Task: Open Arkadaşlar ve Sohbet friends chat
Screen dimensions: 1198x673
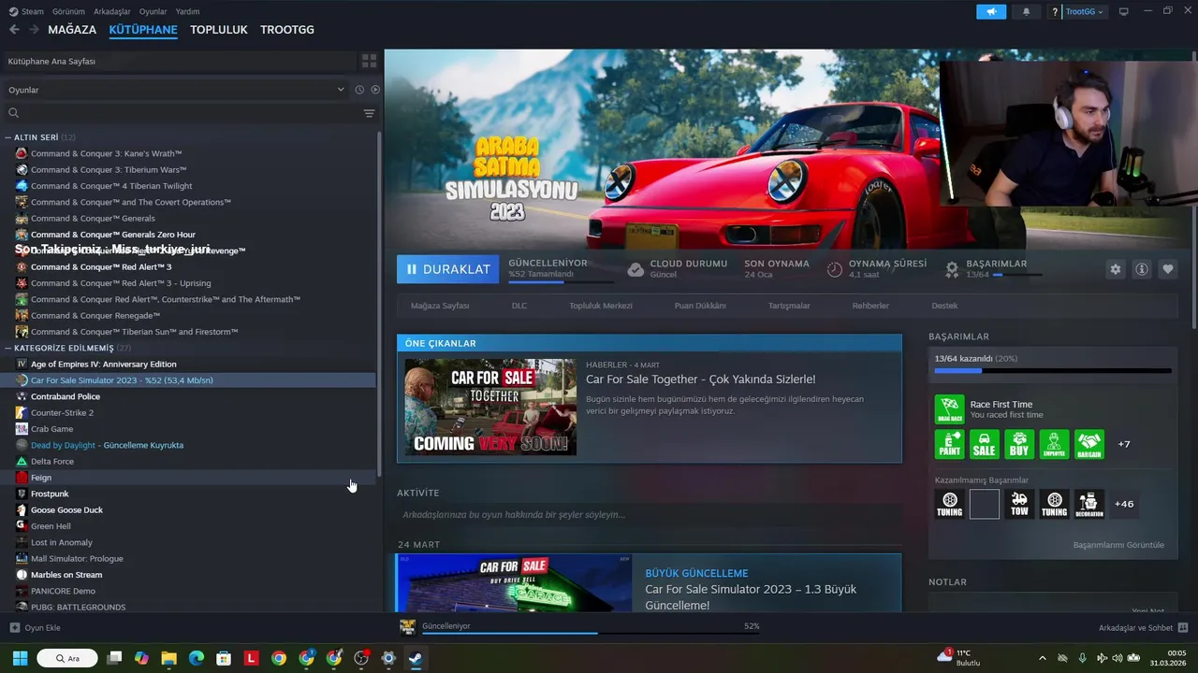Action: (1143, 627)
